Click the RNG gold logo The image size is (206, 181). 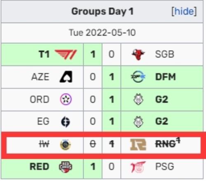[138, 144]
